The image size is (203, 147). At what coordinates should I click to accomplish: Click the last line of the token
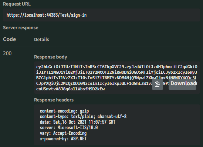pos(70,89)
